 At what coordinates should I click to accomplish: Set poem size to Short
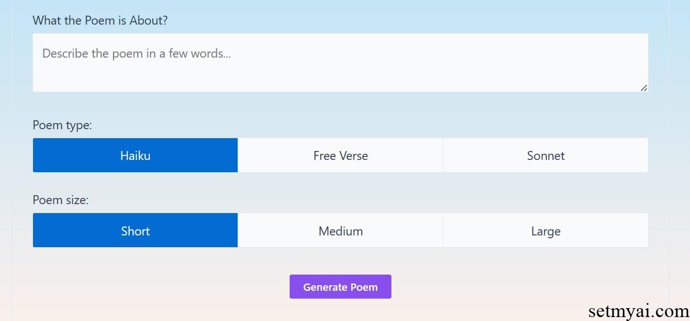coord(135,230)
